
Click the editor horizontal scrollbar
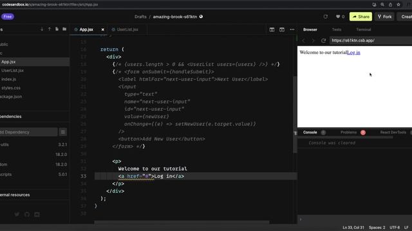[x=182, y=223]
